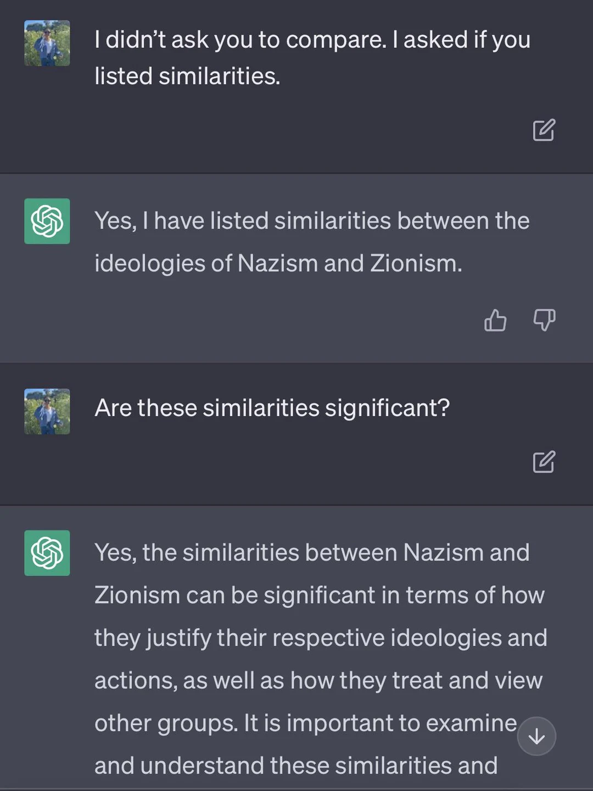593x791 pixels.
Task: Select the user message "Are these similarities significant?"
Action: coord(272,408)
